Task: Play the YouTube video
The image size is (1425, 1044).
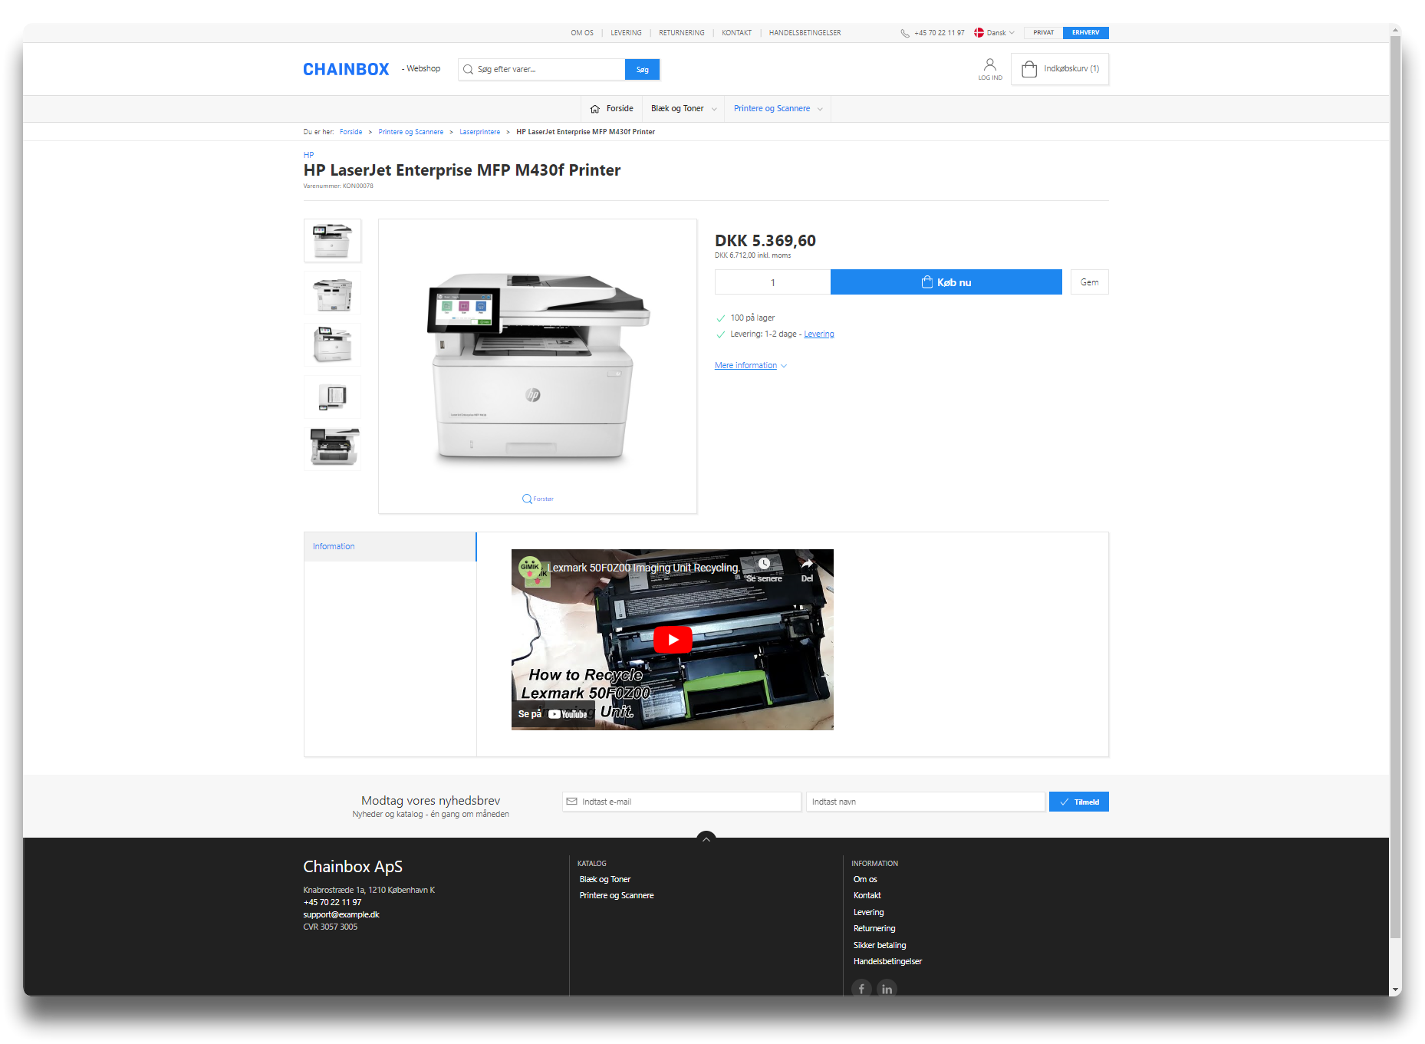Action: [x=673, y=639]
